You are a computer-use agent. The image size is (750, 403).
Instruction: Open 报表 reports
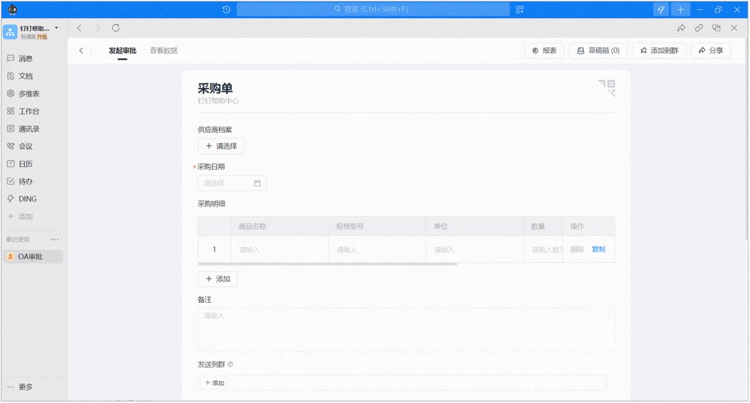(x=544, y=50)
